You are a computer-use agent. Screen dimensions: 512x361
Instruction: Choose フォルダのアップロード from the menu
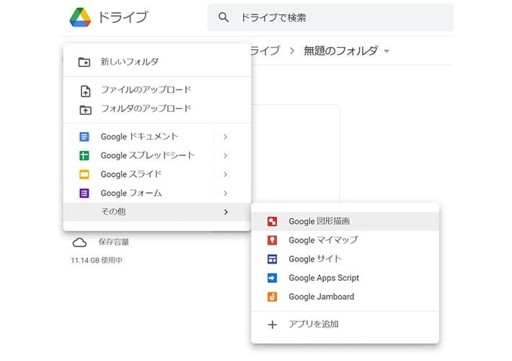pyautogui.click(x=157, y=108)
